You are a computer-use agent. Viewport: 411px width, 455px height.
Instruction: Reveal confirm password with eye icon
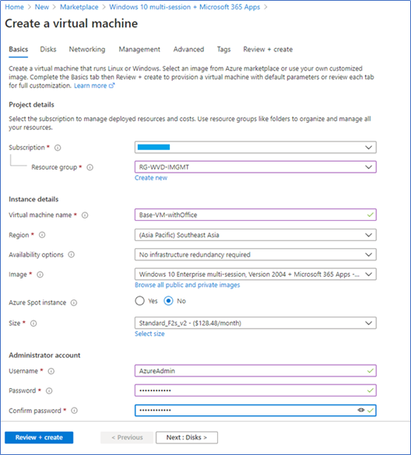[x=360, y=410]
